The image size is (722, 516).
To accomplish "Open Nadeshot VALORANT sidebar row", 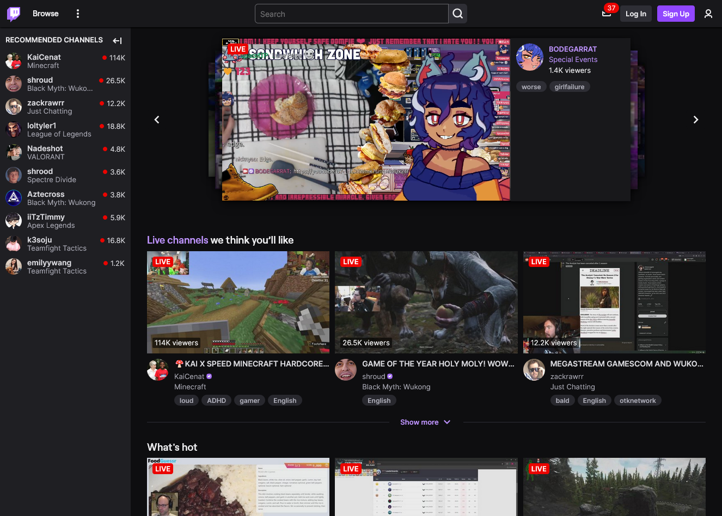I will 65,152.
